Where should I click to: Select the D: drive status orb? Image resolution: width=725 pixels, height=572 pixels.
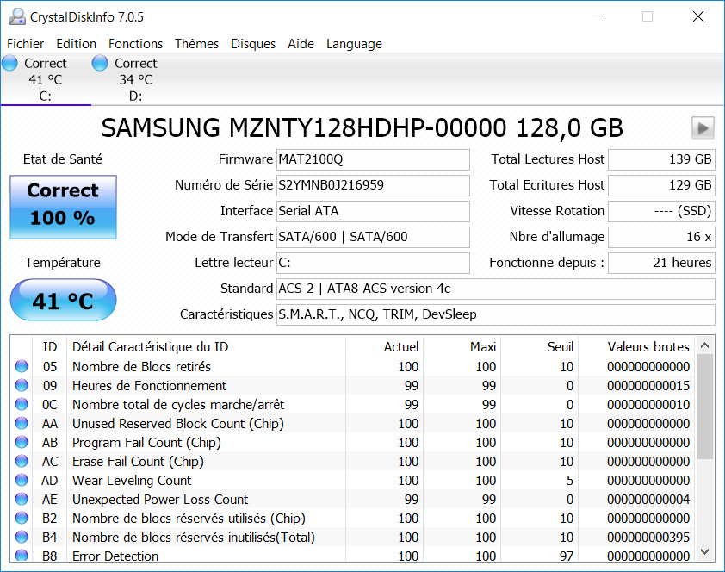click(x=100, y=63)
